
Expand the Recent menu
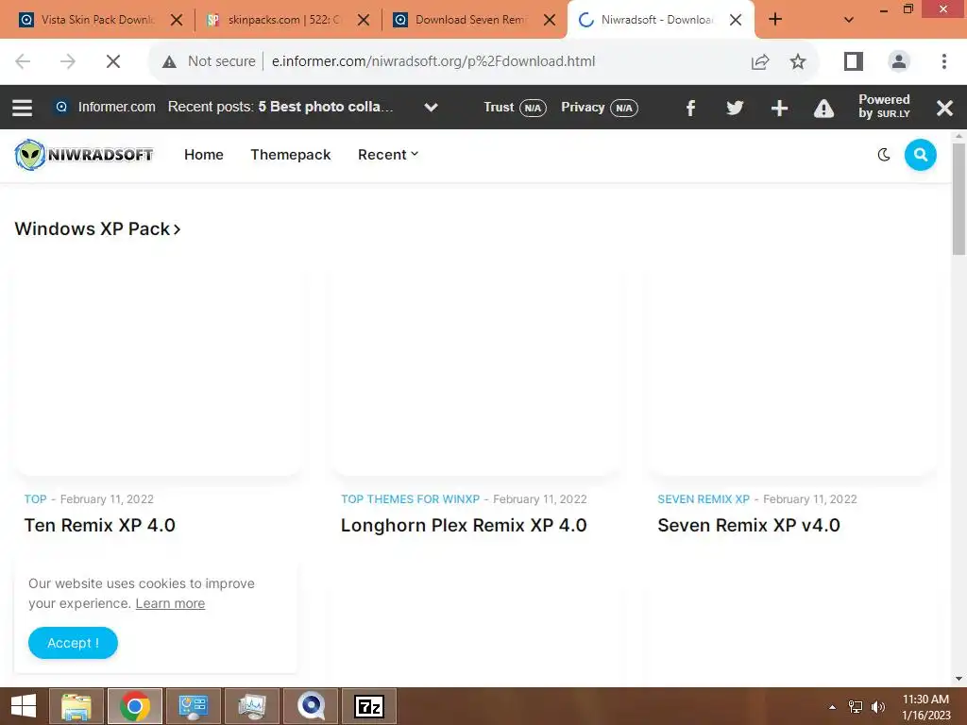(388, 155)
